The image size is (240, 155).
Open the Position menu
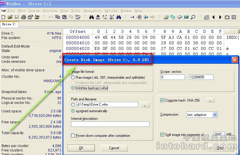[50, 11]
